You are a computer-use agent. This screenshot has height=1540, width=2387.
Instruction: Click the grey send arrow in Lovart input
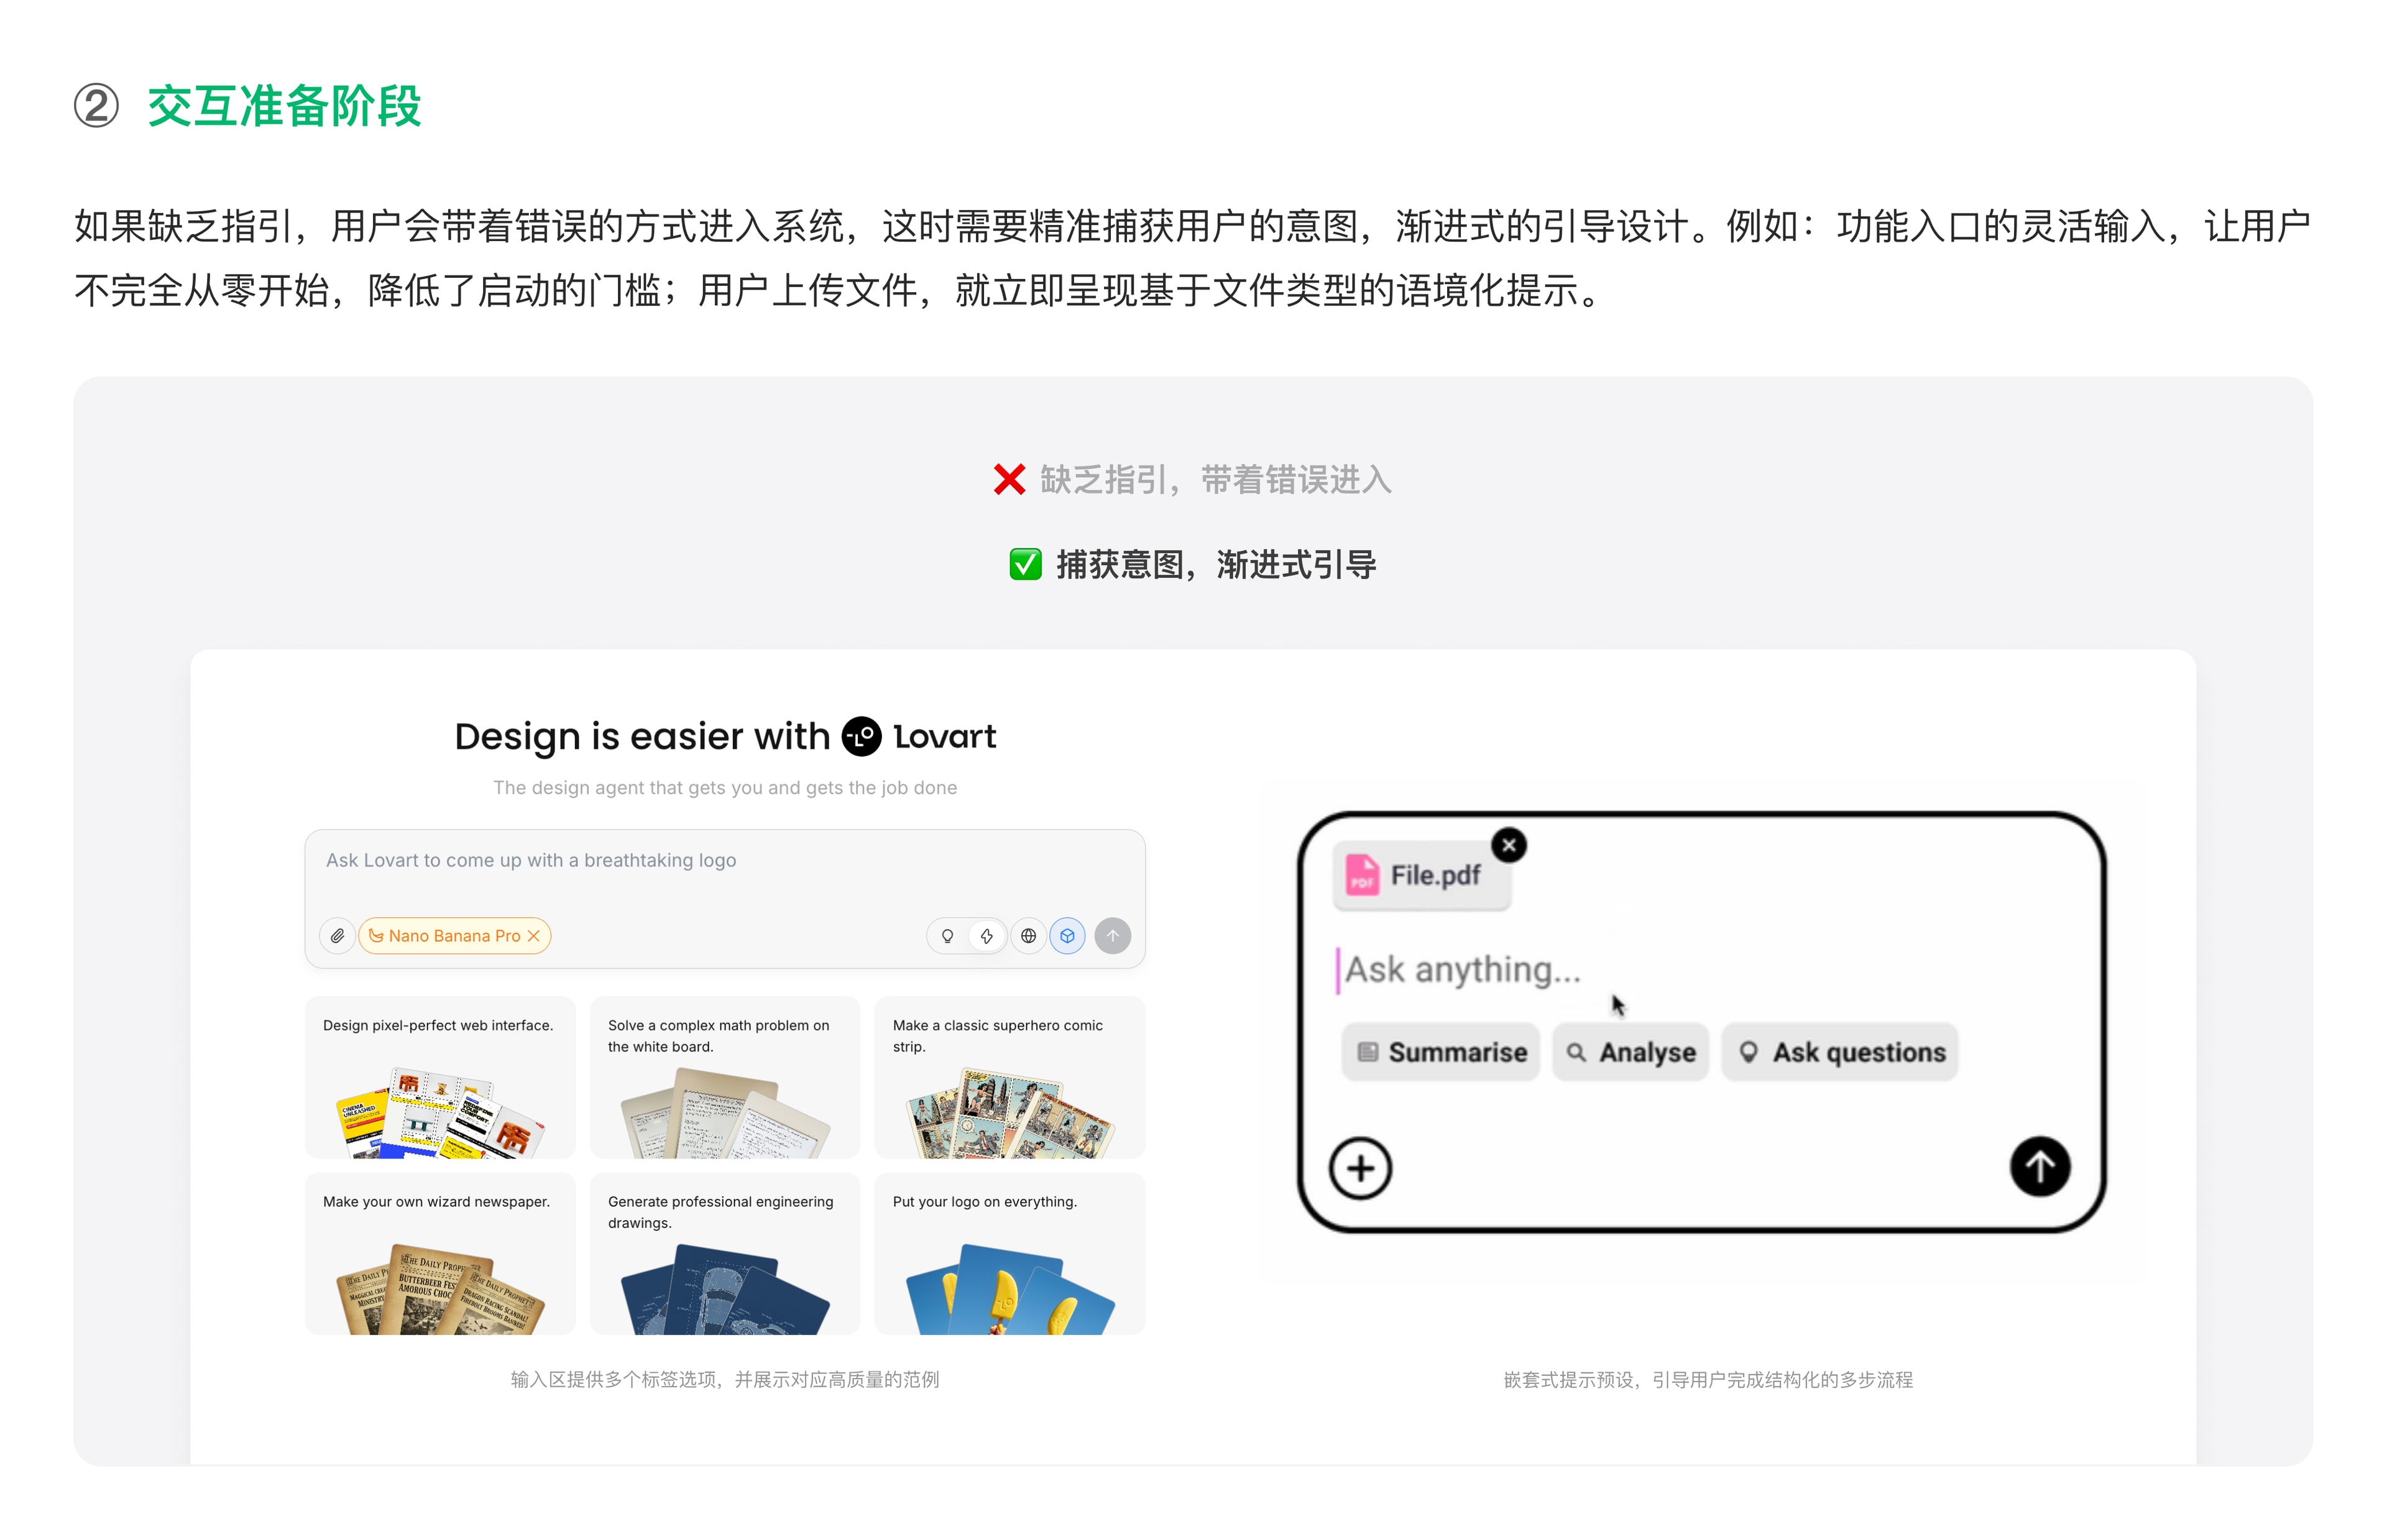tap(1112, 935)
